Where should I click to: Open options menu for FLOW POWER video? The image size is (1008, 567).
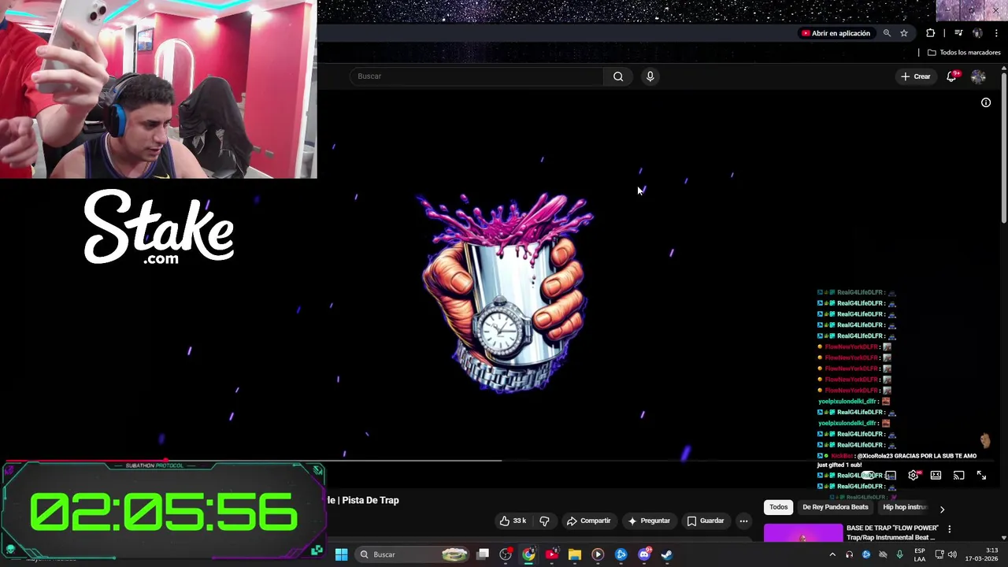(949, 529)
